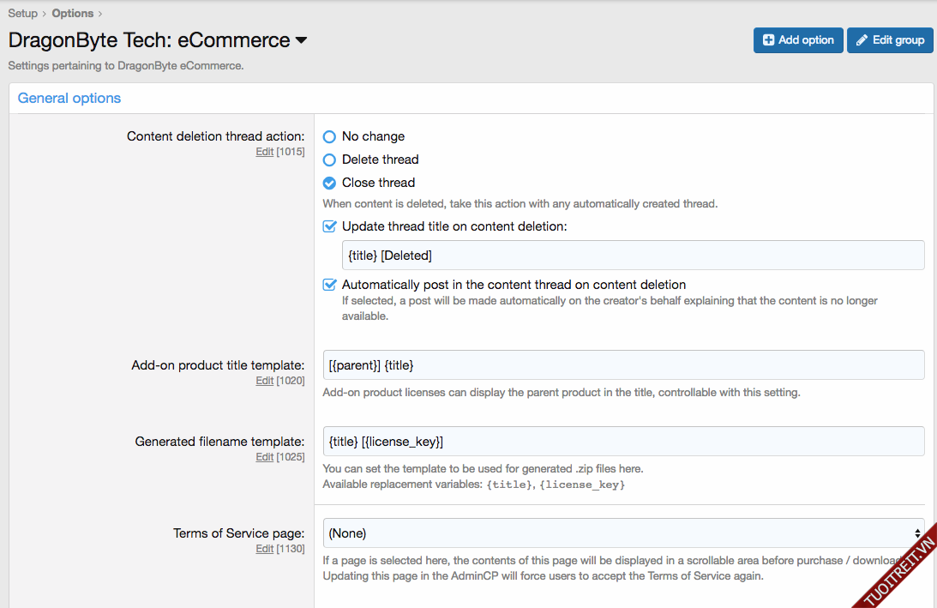Open the Terms of Service page dropdown

coord(623,533)
